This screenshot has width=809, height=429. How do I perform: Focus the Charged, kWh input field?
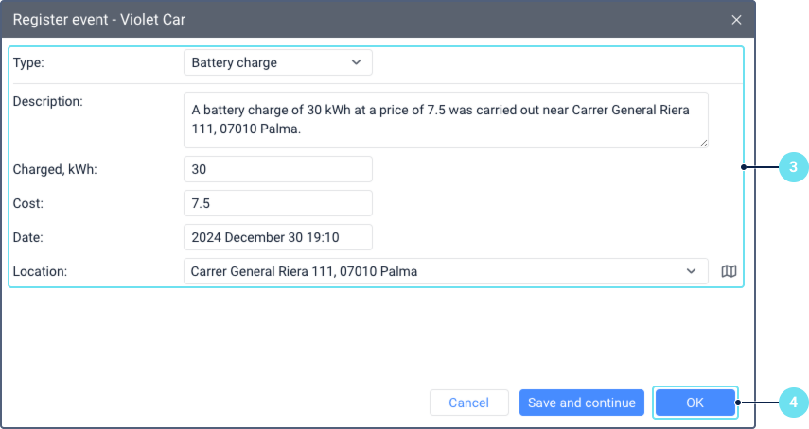(277, 169)
